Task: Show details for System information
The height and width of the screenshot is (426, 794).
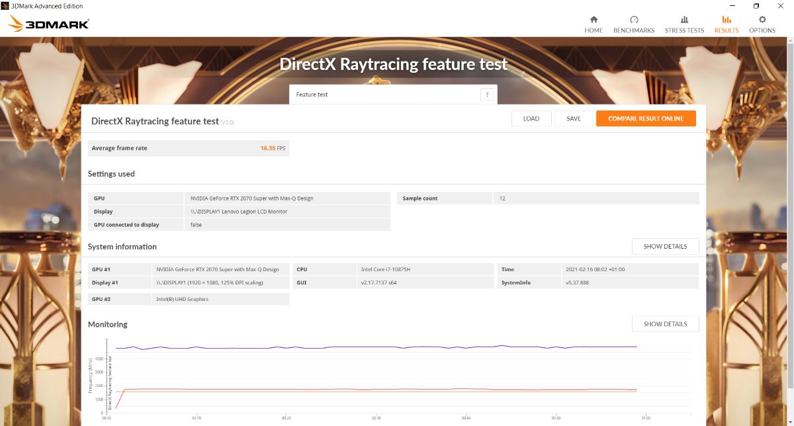Action: (665, 247)
